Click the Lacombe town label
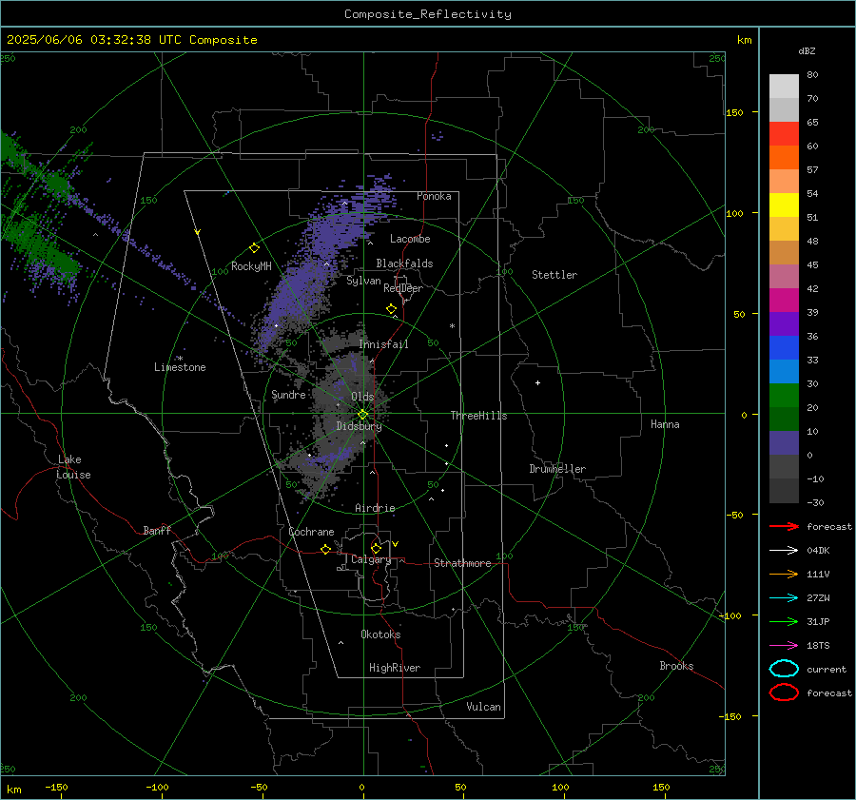Image resolution: width=856 pixels, height=800 pixels. 410,239
